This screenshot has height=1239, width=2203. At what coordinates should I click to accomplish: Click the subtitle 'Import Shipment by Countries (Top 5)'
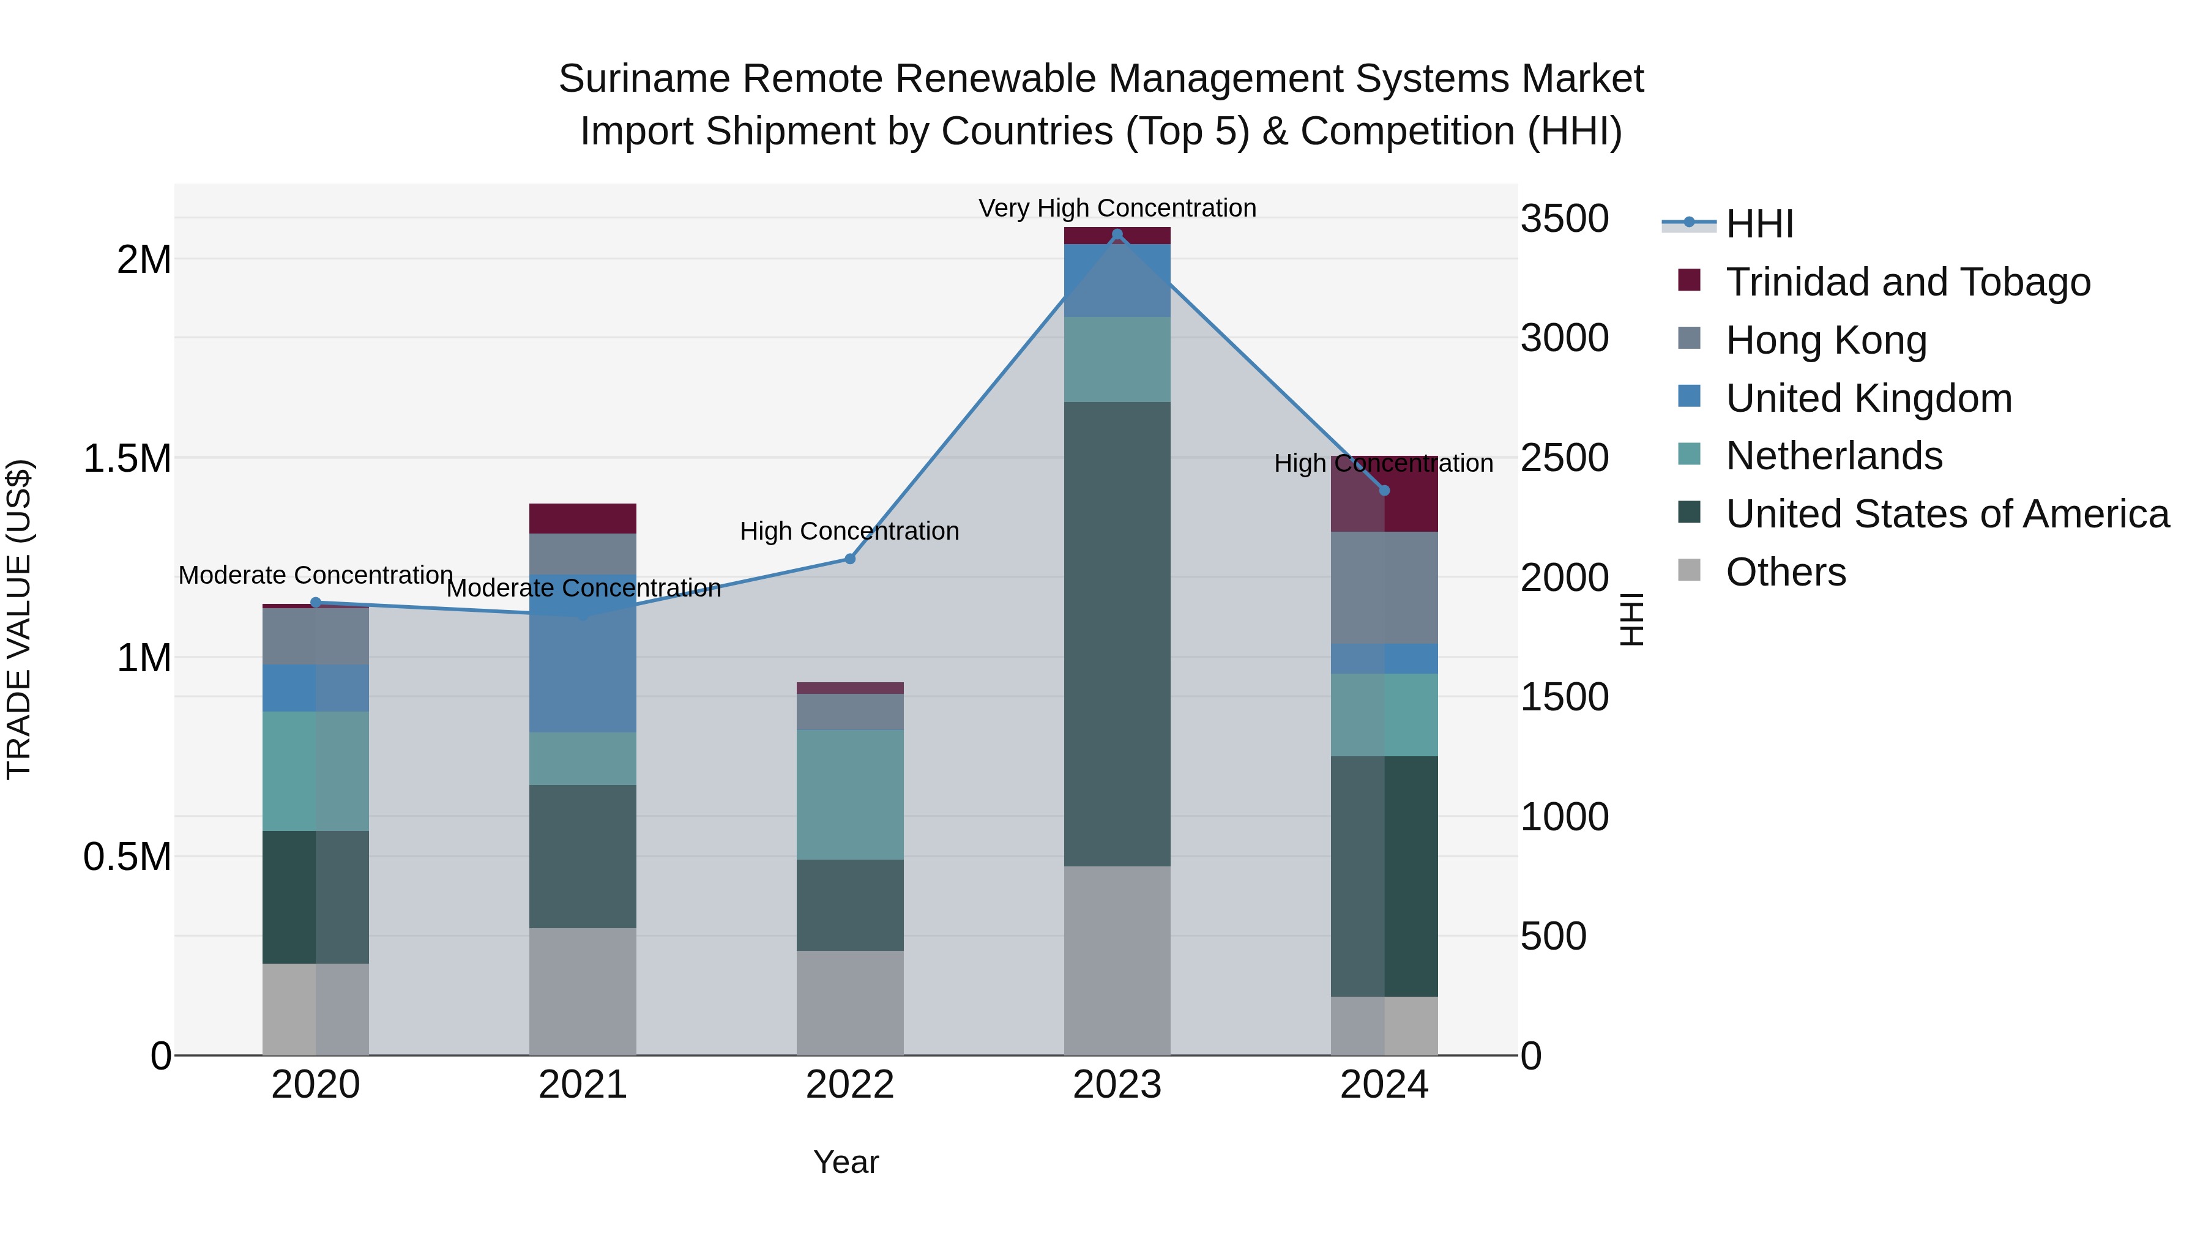916,132
